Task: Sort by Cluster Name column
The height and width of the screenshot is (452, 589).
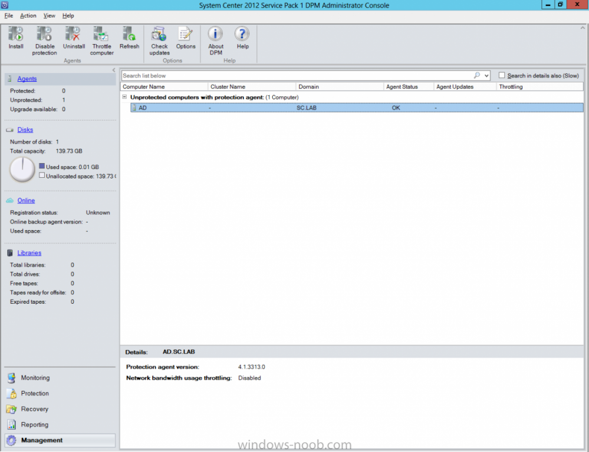Action: (x=252, y=87)
